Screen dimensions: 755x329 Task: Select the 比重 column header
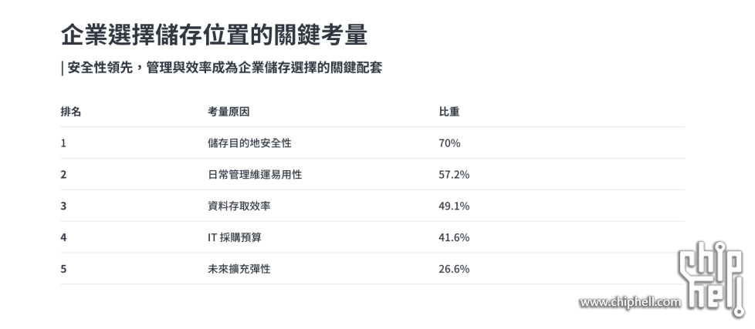[x=449, y=112]
